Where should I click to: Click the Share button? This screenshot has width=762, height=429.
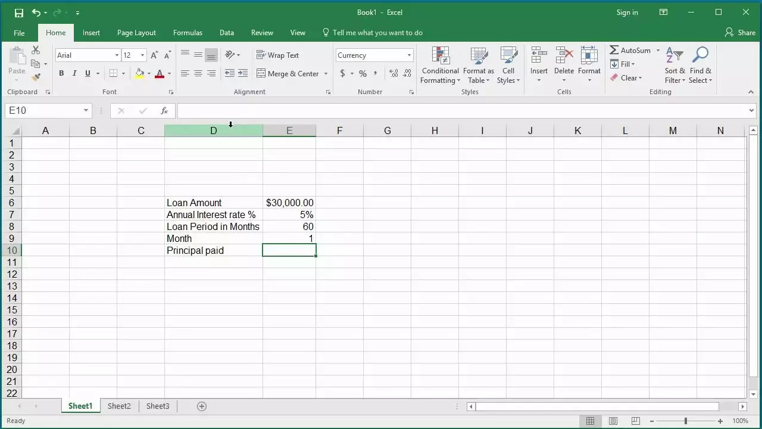pos(740,33)
